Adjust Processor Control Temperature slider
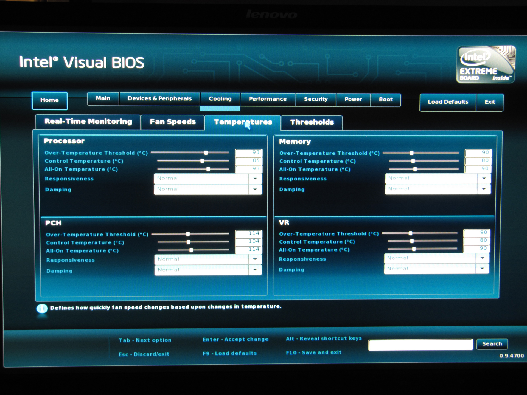527x395 pixels. (193, 161)
